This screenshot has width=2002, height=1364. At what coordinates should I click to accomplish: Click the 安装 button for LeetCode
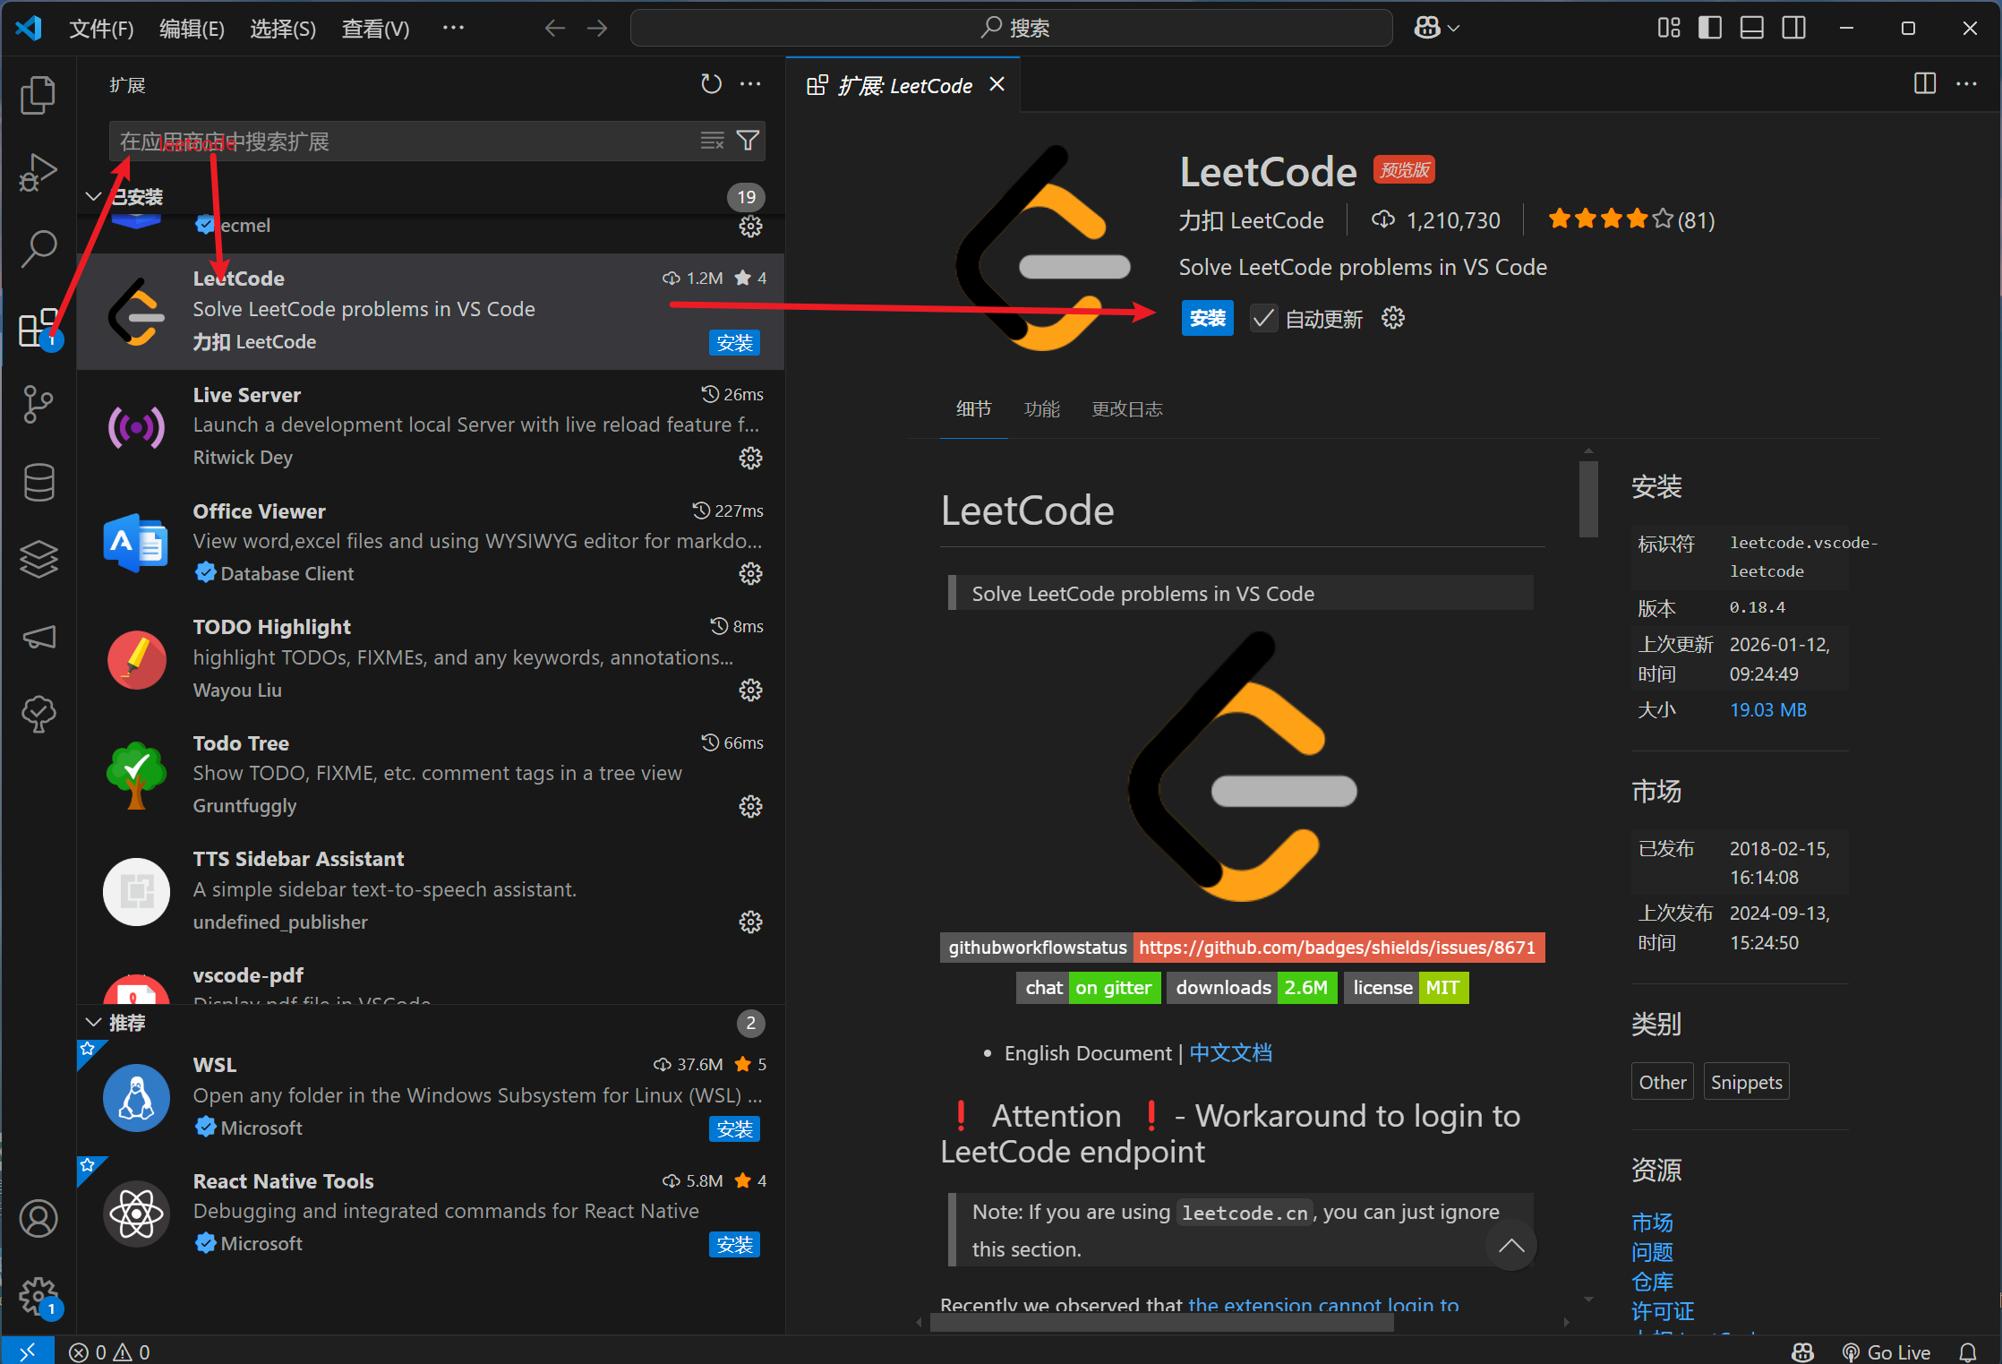tap(1206, 318)
